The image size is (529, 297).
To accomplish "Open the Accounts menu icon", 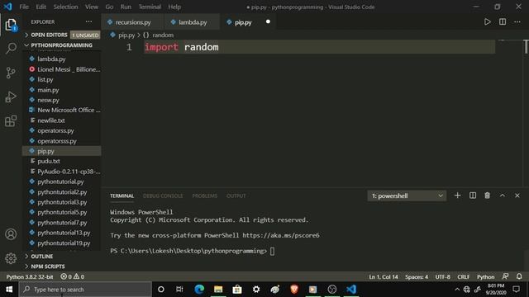I will coord(11,234).
